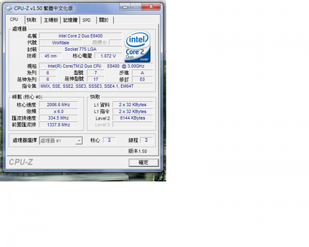Click the 延伸型號 value '17'
309x247 pixels.
point(96,79)
